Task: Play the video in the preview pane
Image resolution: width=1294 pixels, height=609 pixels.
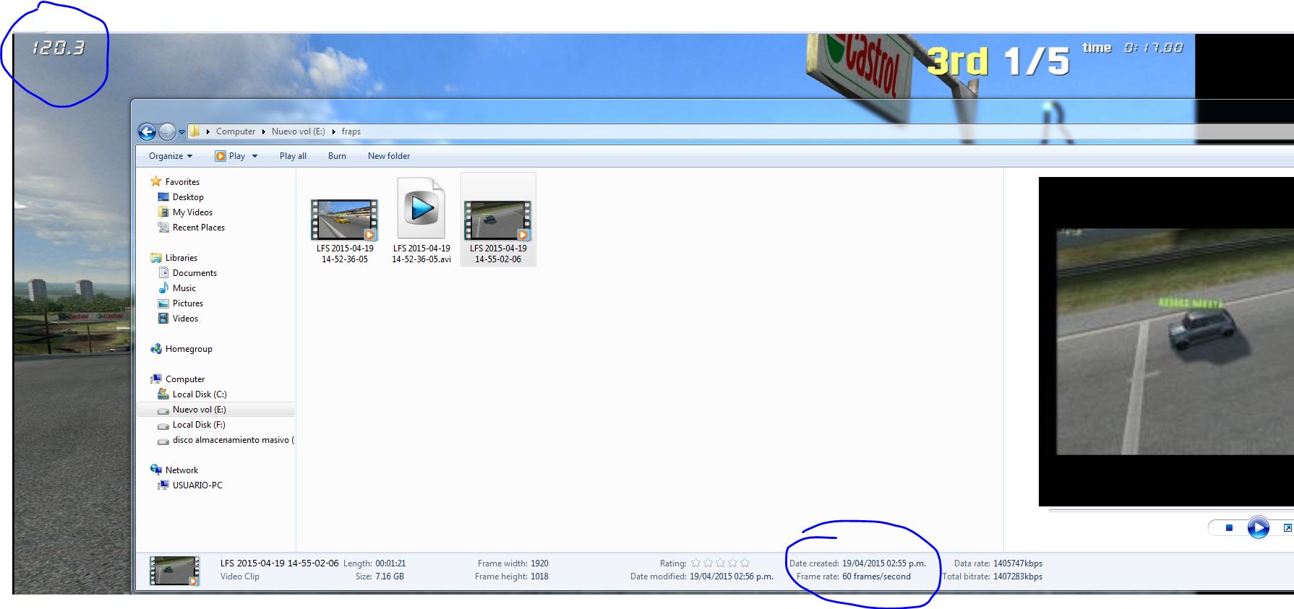Action: click(x=1258, y=528)
